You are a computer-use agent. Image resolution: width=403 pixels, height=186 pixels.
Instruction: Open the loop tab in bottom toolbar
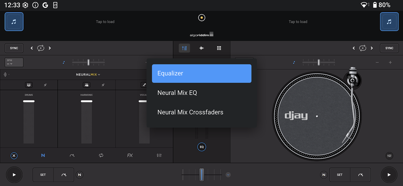tap(101, 155)
